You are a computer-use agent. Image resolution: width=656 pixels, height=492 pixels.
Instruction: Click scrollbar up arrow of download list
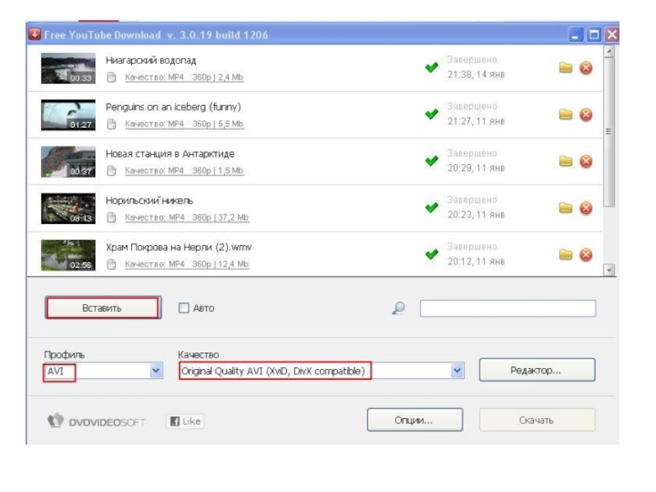[609, 52]
